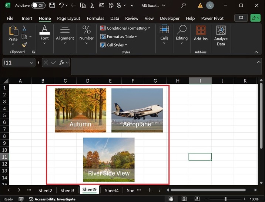265x202 pixels.
Task: Expand the Name Box dropdown arrow
Action: [x=32, y=63]
